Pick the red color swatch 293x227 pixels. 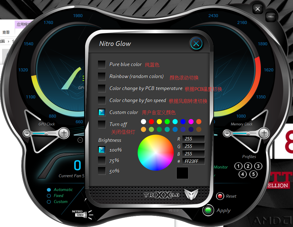[151, 122]
